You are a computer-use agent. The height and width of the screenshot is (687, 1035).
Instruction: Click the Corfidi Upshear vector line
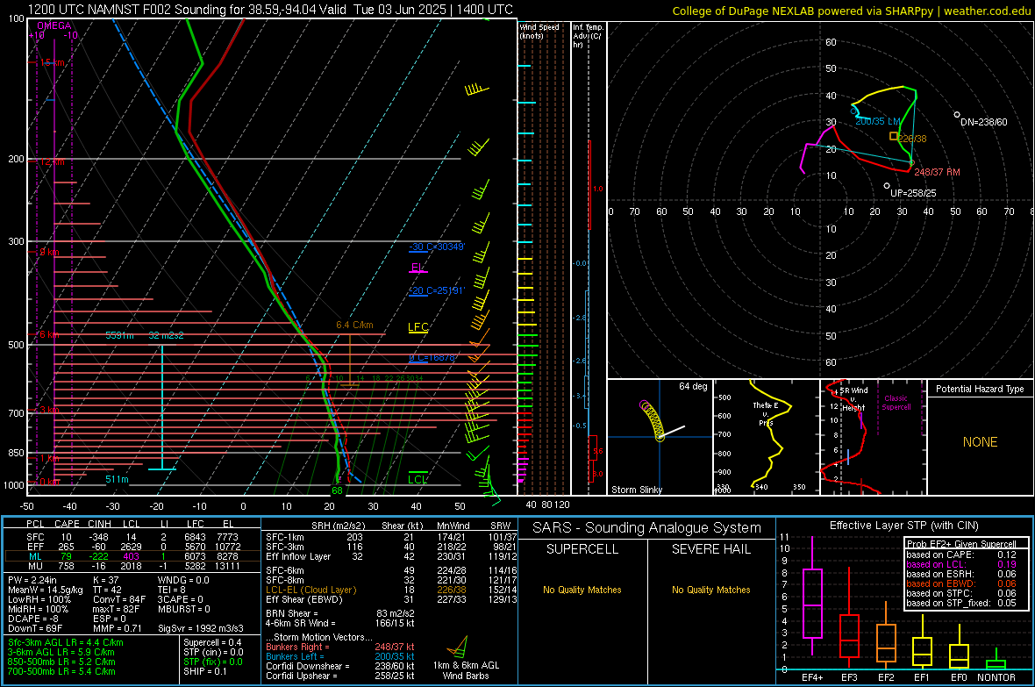pos(340,676)
